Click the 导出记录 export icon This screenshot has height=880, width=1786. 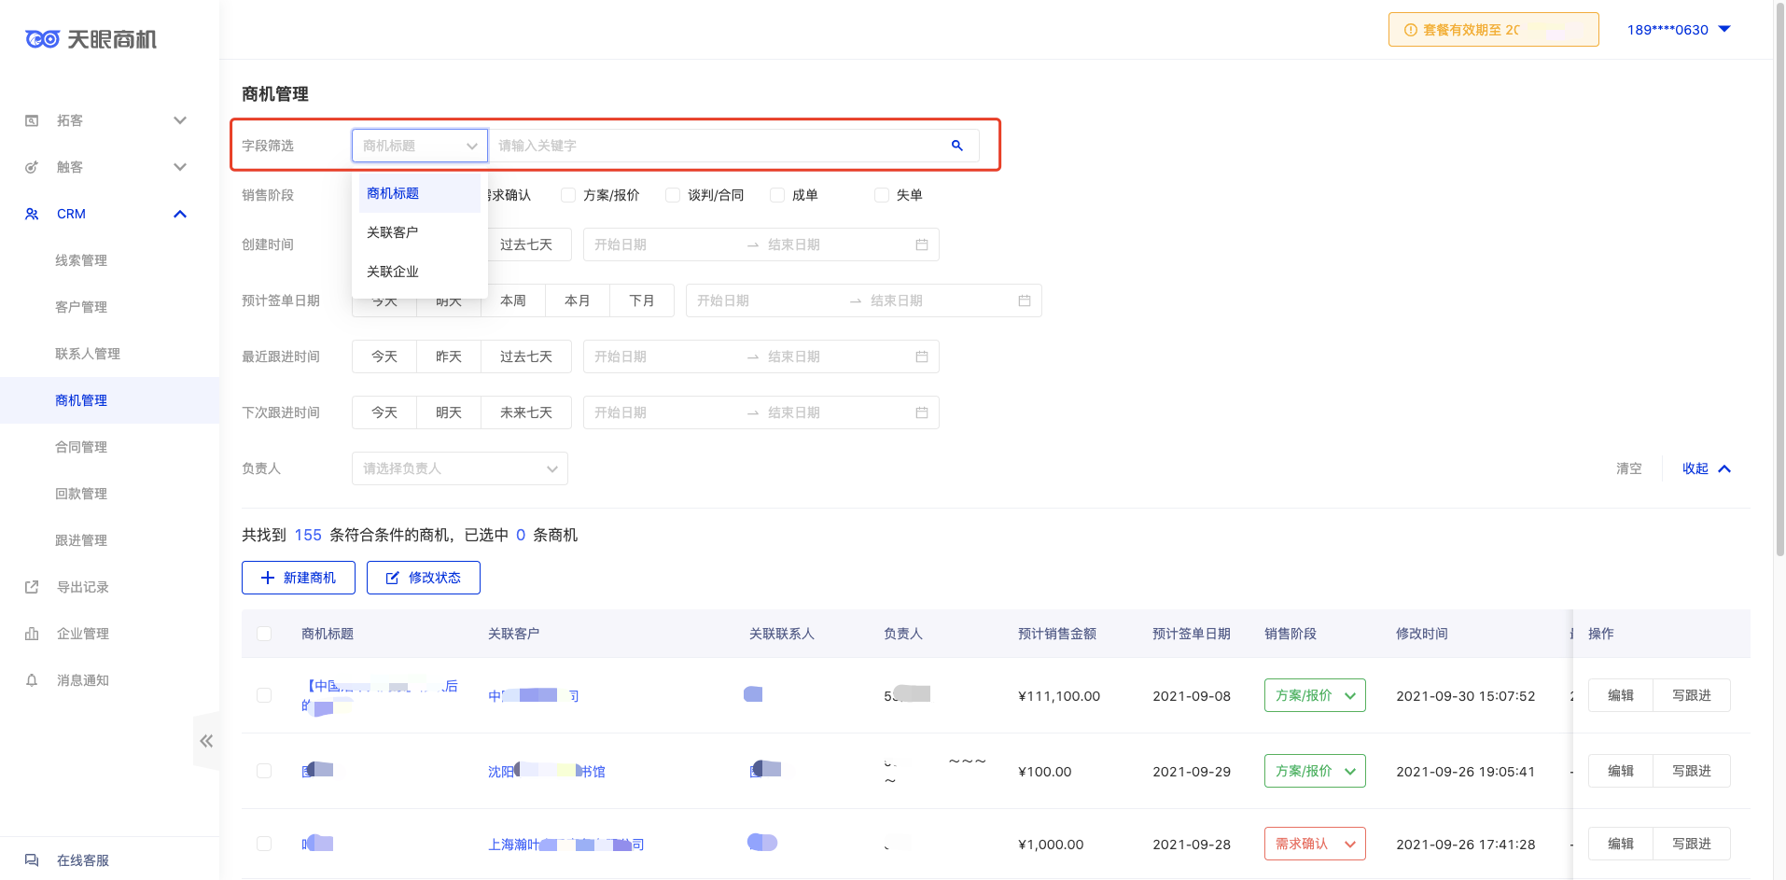click(32, 587)
